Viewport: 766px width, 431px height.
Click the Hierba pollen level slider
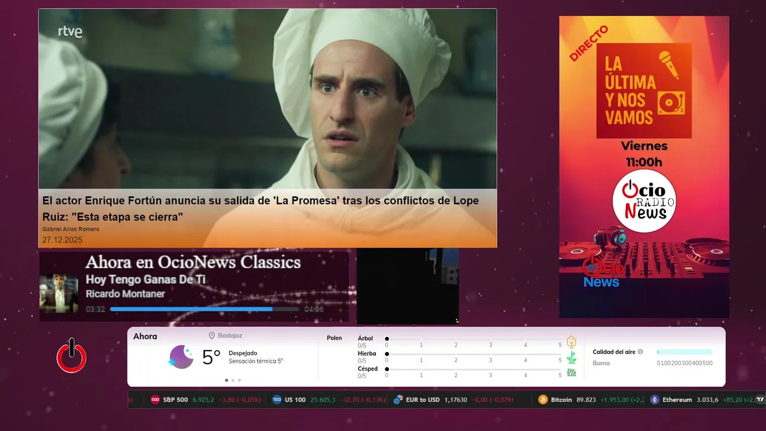tap(473, 354)
